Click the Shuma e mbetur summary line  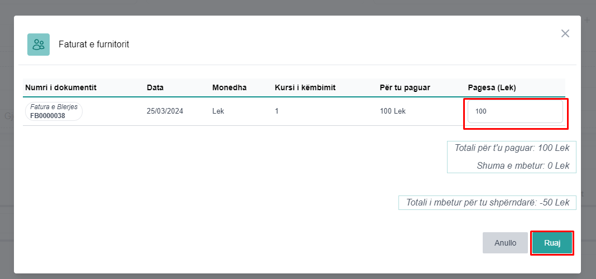point(523,165)
